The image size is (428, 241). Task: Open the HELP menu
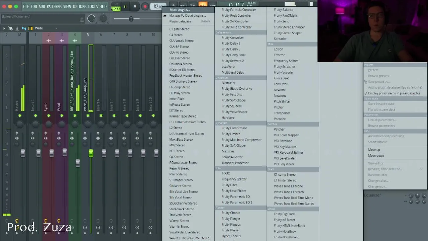103,6
